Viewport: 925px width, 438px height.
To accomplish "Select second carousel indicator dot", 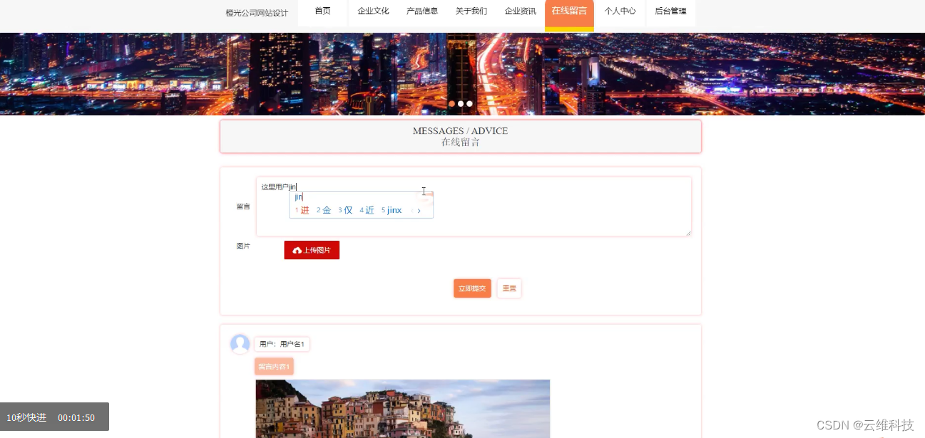I will pyautogui.click(x=461, y=104).
